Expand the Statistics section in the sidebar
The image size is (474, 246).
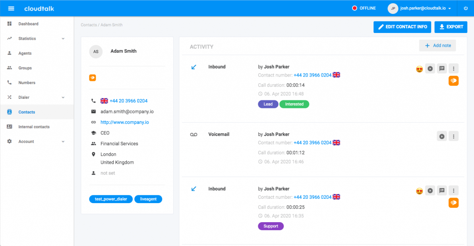point(37,38)
